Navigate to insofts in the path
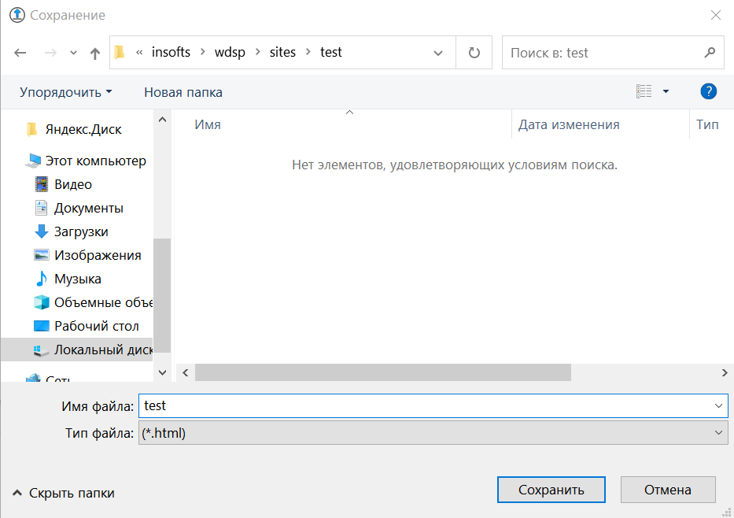The image size is (734, 518). point(171,52)
